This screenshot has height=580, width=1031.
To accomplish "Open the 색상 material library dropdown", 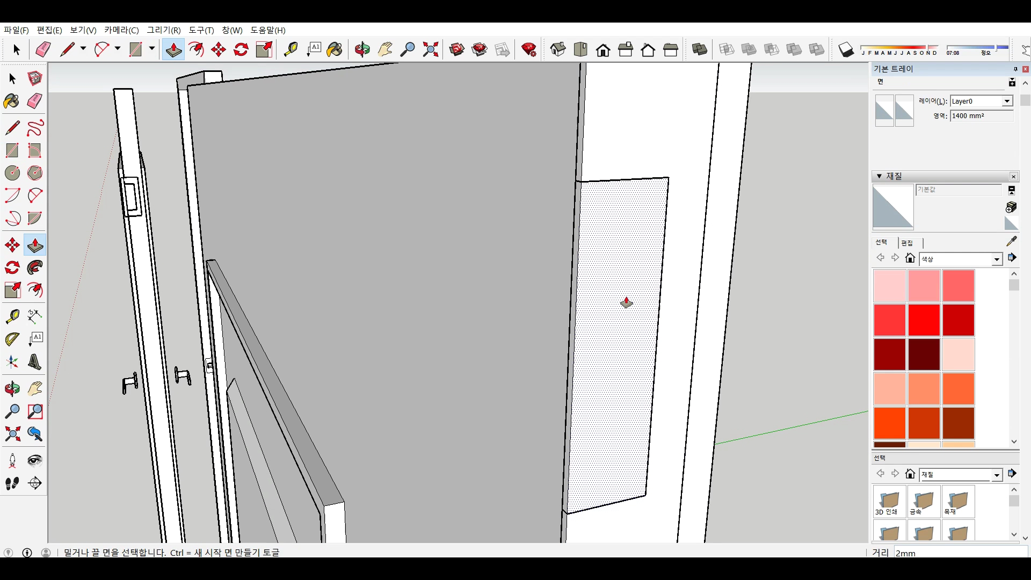I will (x=997, y=259).
